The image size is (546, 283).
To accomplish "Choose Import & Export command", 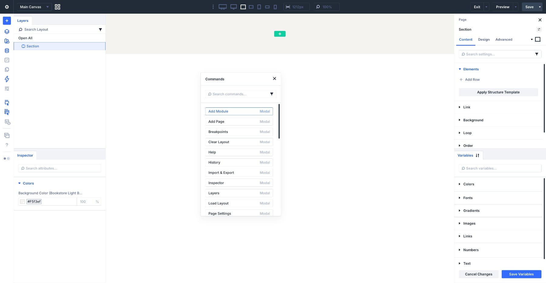I will pyautogui.click(x=239, y=173).
